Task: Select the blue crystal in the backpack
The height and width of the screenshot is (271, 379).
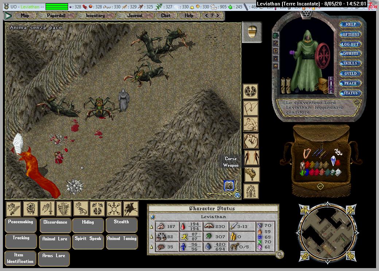Action: [333, 160]
